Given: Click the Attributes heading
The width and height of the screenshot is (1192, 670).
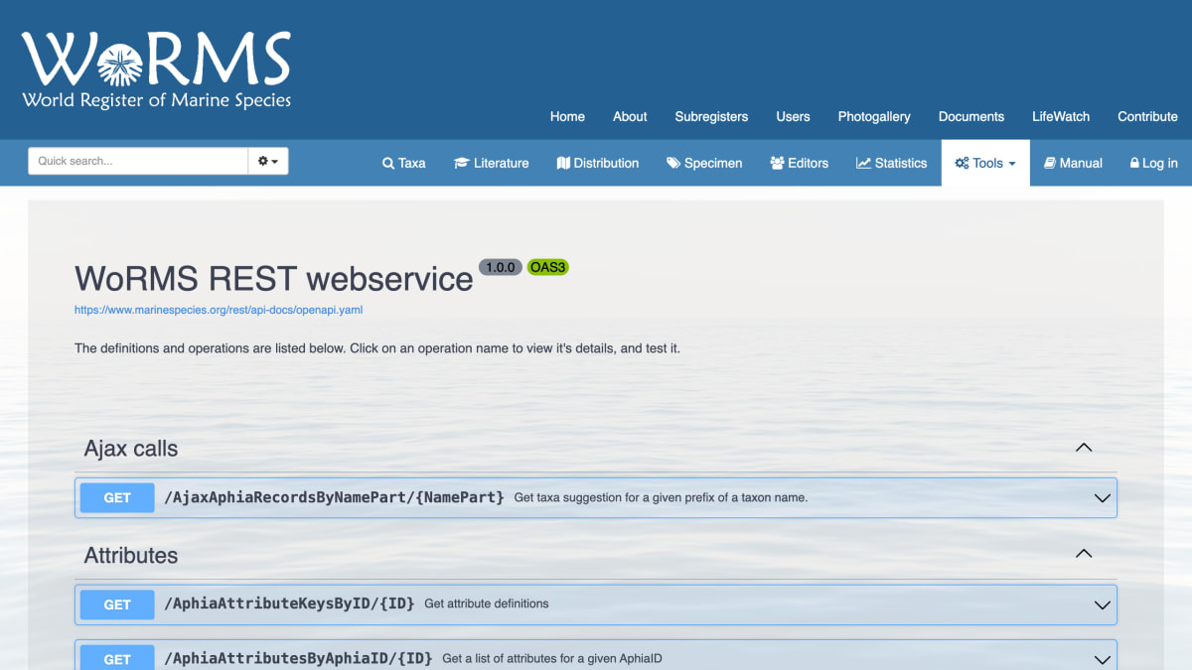Looking at the screenshot, I should [x=131, y=555].
